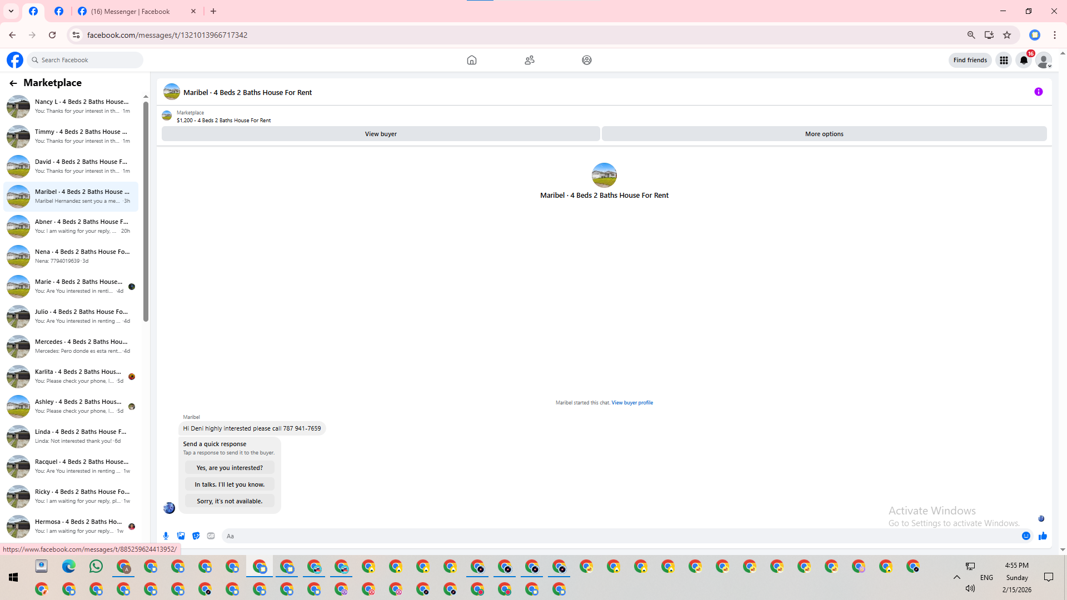The image size is (1067, 600).
Task: Open Abner conversation in the list
Action: tap(71, 226)
